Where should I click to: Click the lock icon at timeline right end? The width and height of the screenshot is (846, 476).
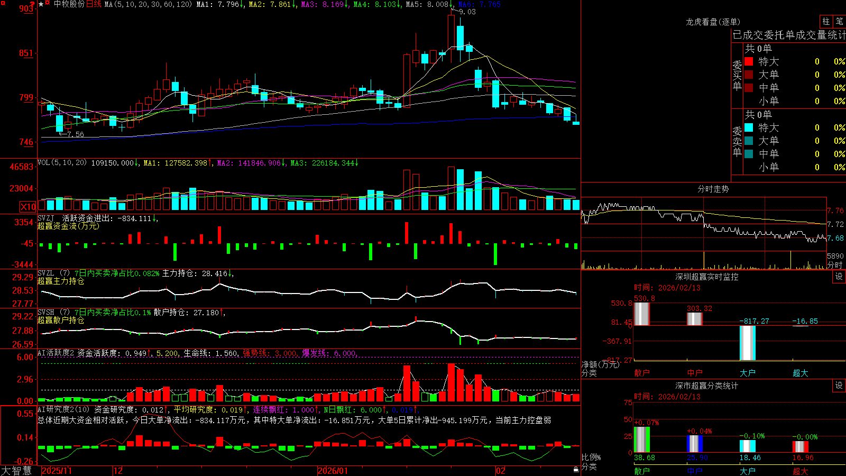coord(576,470)
